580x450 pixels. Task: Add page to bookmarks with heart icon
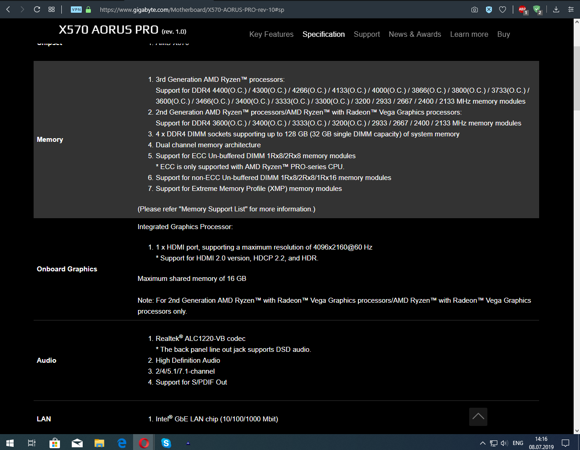click(502, 10)
